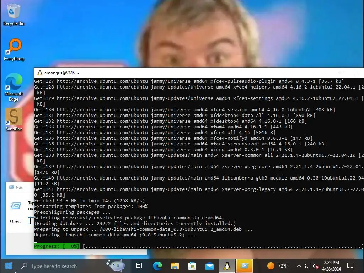Open the clock showing 3:24 PM
364x273 pixels.
coord(332,266)
